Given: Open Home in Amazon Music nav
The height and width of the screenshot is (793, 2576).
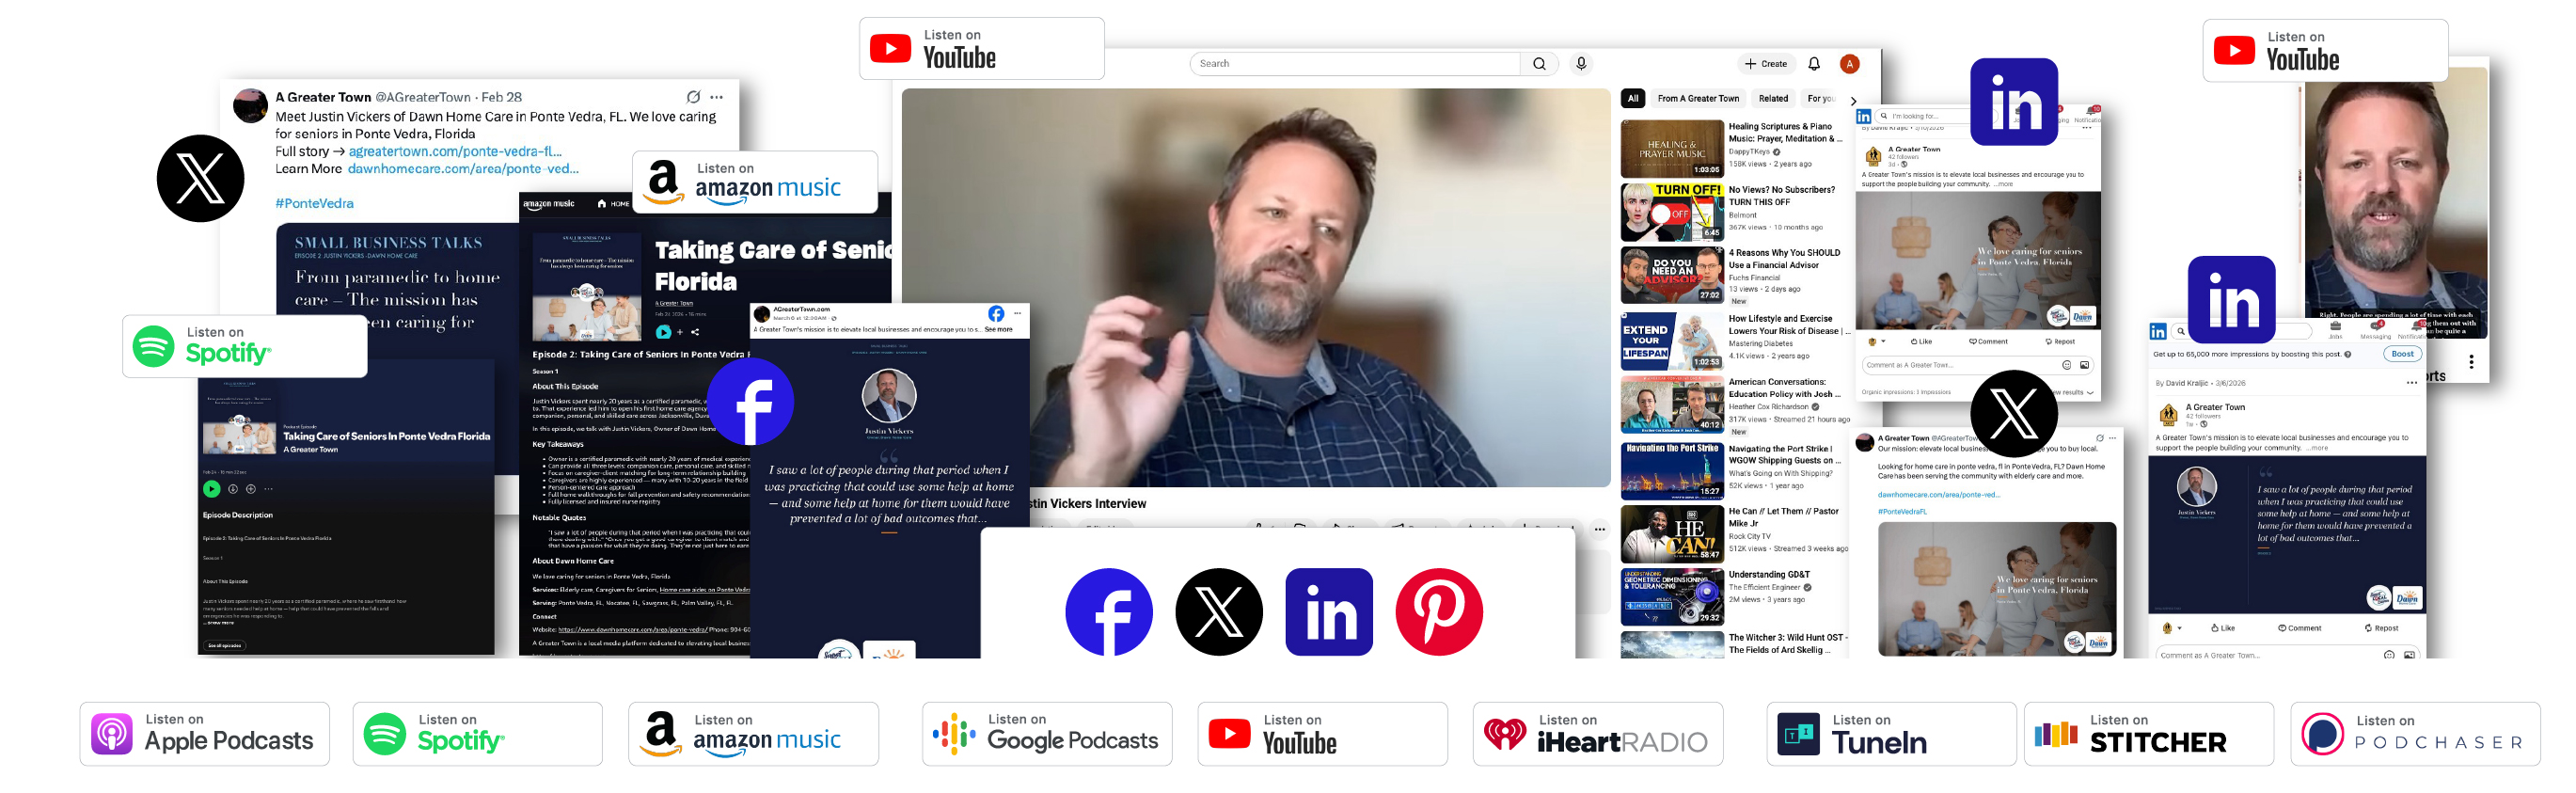Looking at the screenshot, I should pos(613,204).
